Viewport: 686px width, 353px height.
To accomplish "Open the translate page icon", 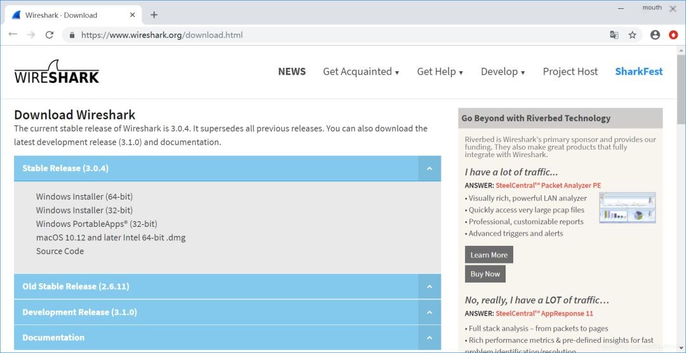I will (614, 35).
